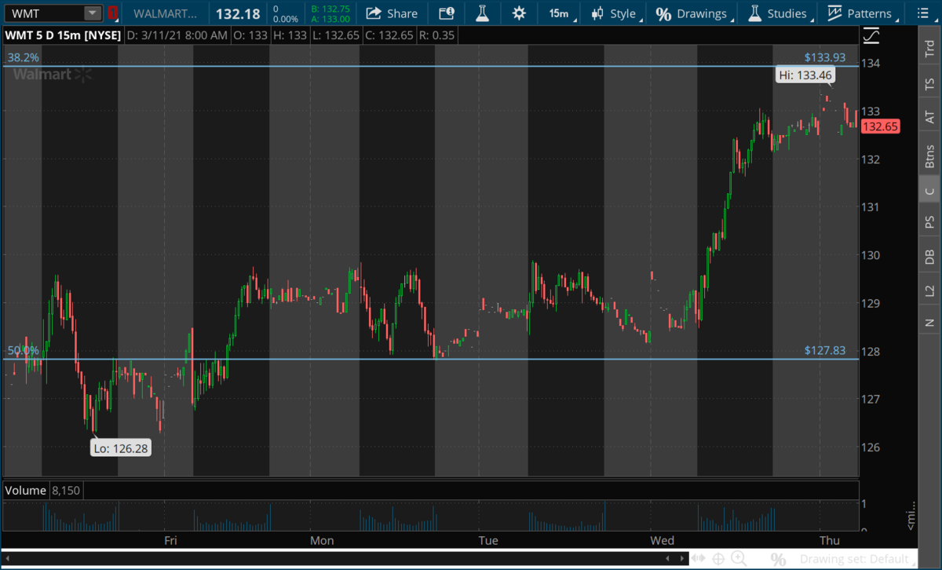Viewport: 942px width, 570px height.
Task: Click the percent icon in bottom bar
Action: point(778,559)
